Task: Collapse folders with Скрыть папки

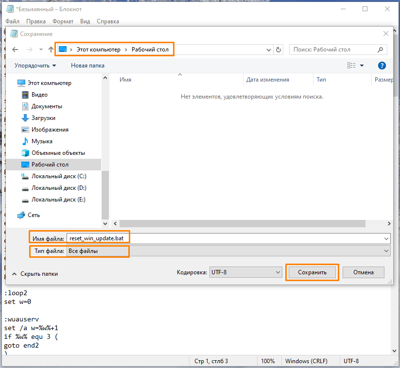Action: click(35, 274)
